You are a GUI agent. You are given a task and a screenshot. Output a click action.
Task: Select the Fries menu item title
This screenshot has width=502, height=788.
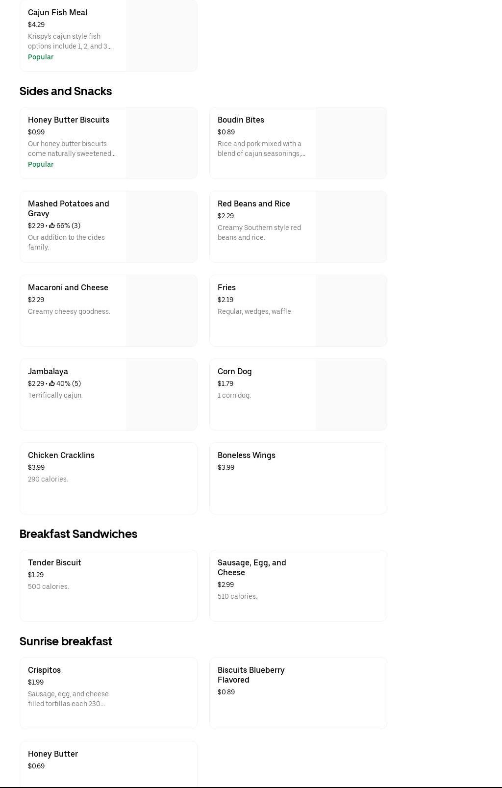click(226, 288)
